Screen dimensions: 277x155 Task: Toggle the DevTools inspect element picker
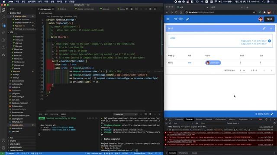tap(166, 120)
